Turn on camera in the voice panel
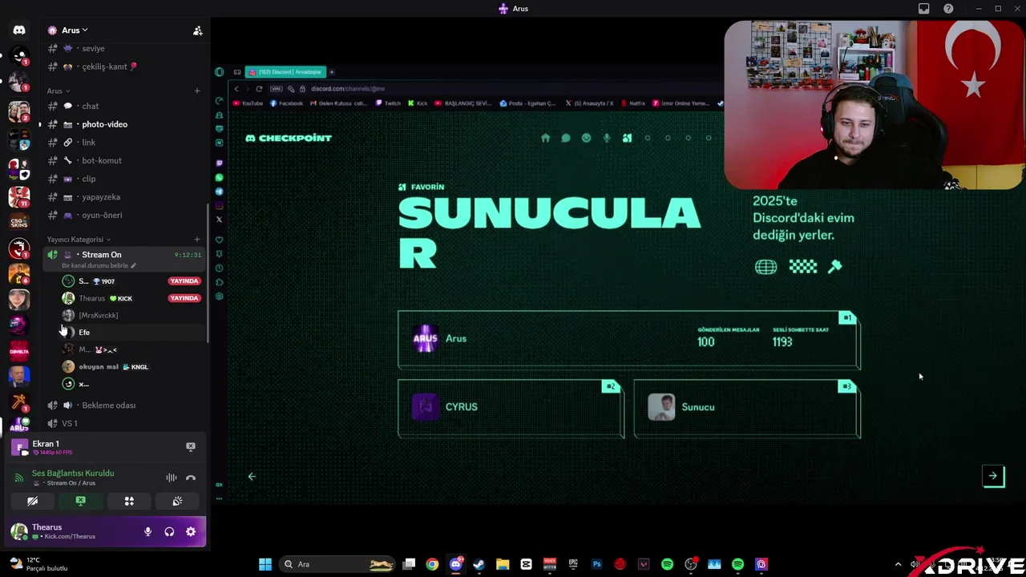Viewport: 1026px width, 577px height. click(33, 501)
